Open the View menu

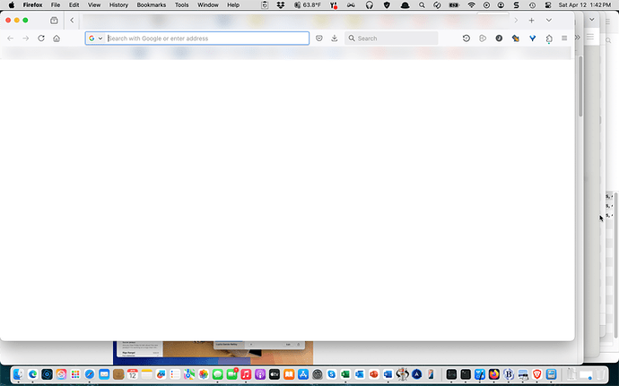click(x=94, y=5)
